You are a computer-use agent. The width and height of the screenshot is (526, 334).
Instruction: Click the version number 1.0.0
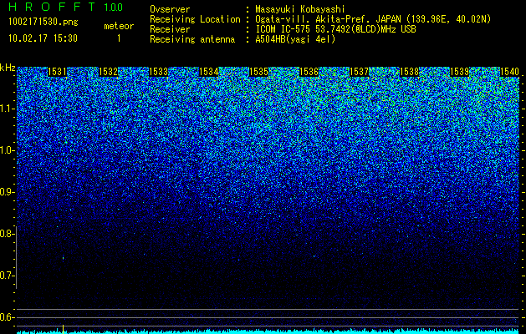(x=114, y=8)
